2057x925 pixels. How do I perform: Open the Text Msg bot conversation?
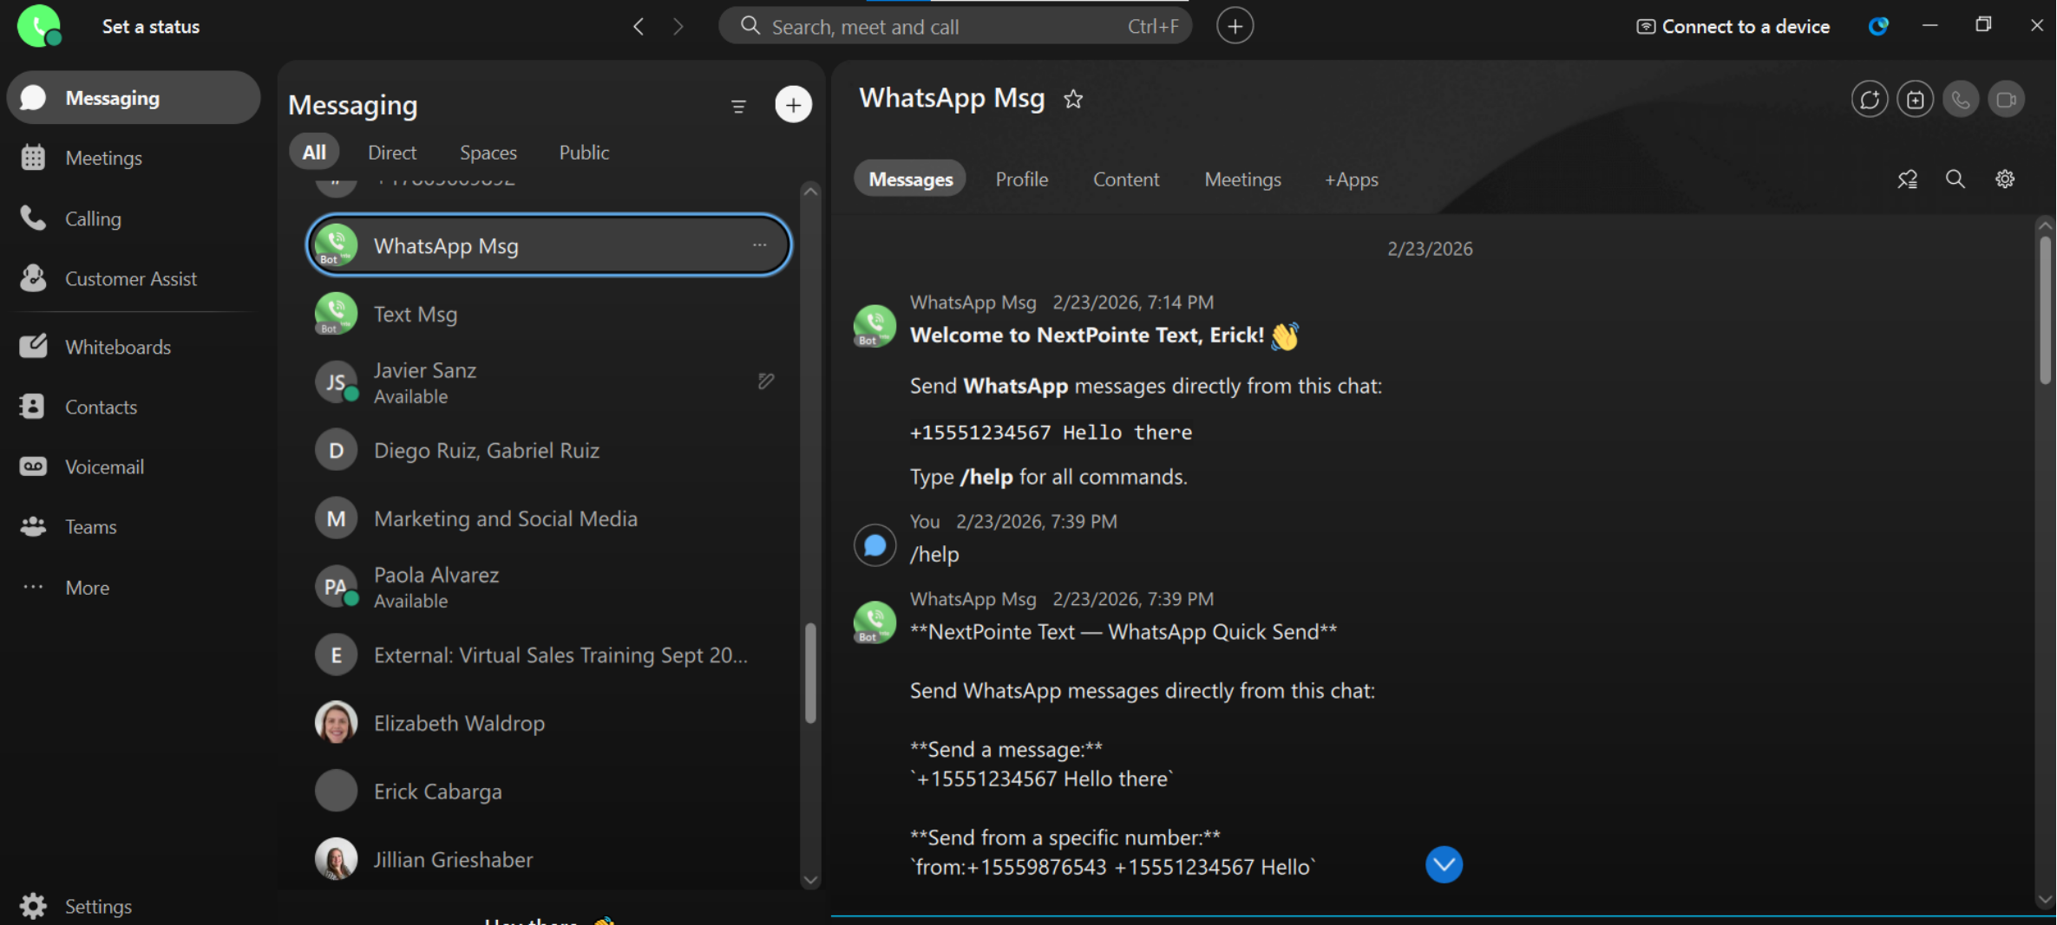[x=548, y=314]
